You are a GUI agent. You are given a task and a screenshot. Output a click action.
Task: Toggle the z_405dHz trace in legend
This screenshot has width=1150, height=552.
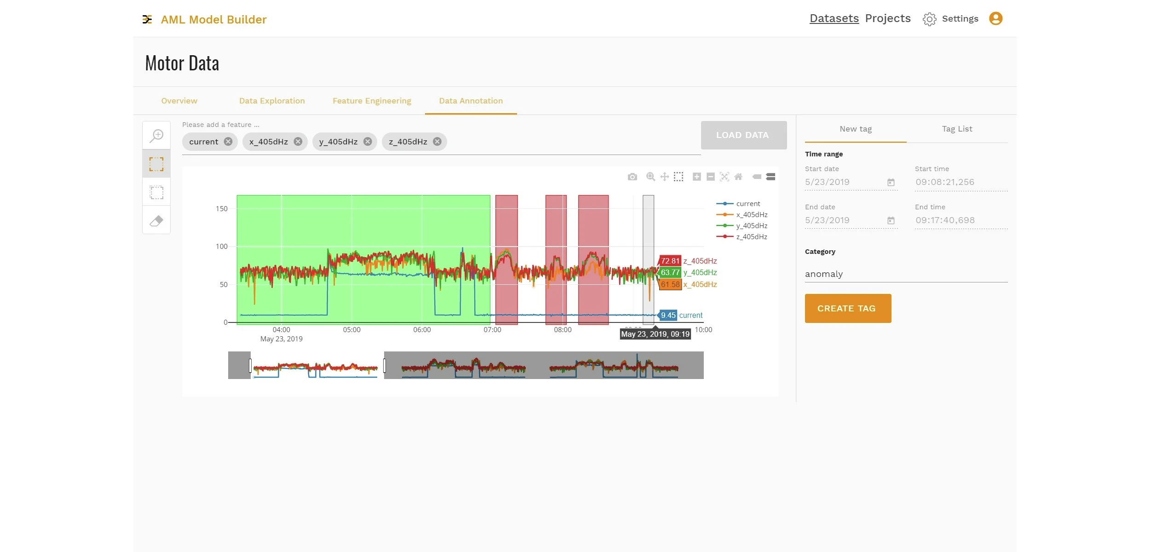(x=751, y=237)
